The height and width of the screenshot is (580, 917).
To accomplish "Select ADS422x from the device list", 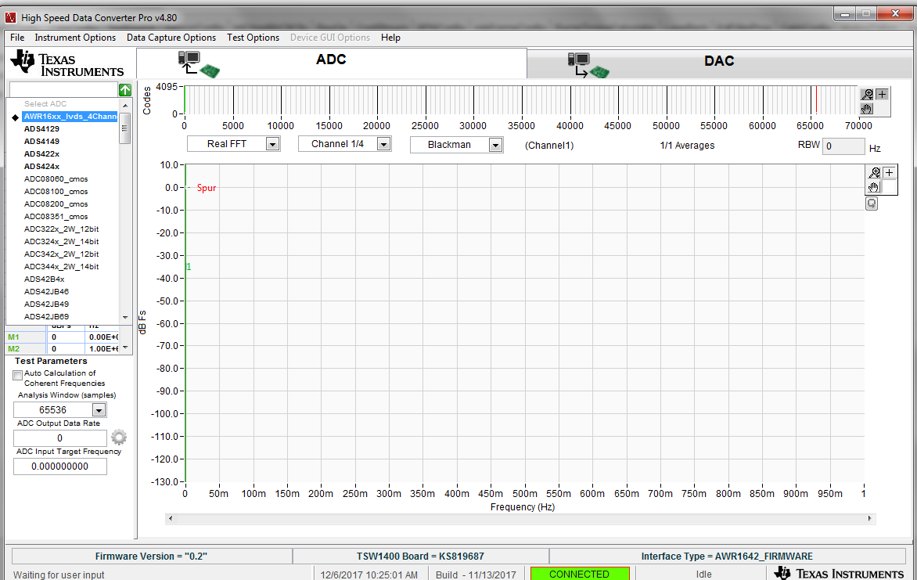I will pyautogui.click(x=41, y=154).
